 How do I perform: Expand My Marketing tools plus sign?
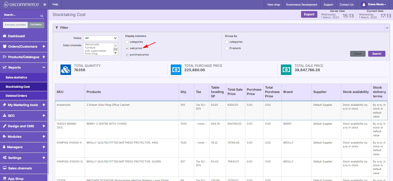[44, 105]
